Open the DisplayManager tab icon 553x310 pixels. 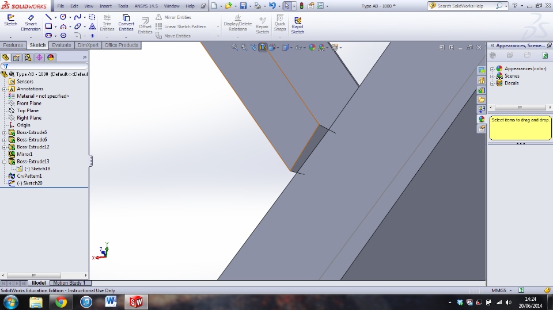[x=51, y=57]
